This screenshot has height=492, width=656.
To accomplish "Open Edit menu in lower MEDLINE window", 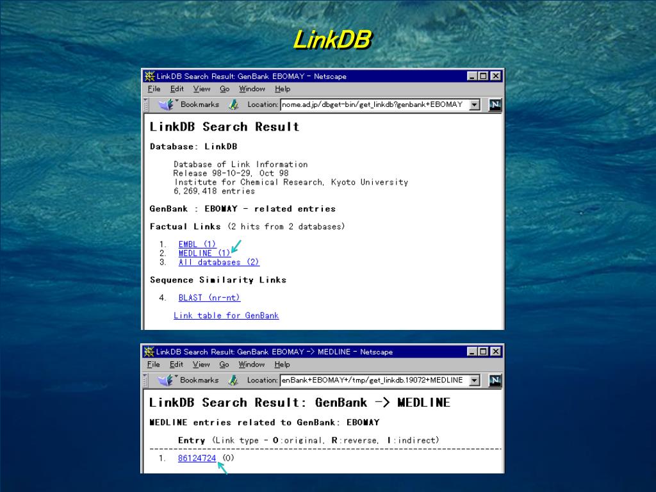I will (x=176, y=365).
